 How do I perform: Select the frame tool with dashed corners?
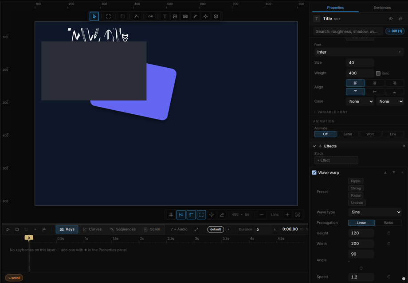coord(109,16)
